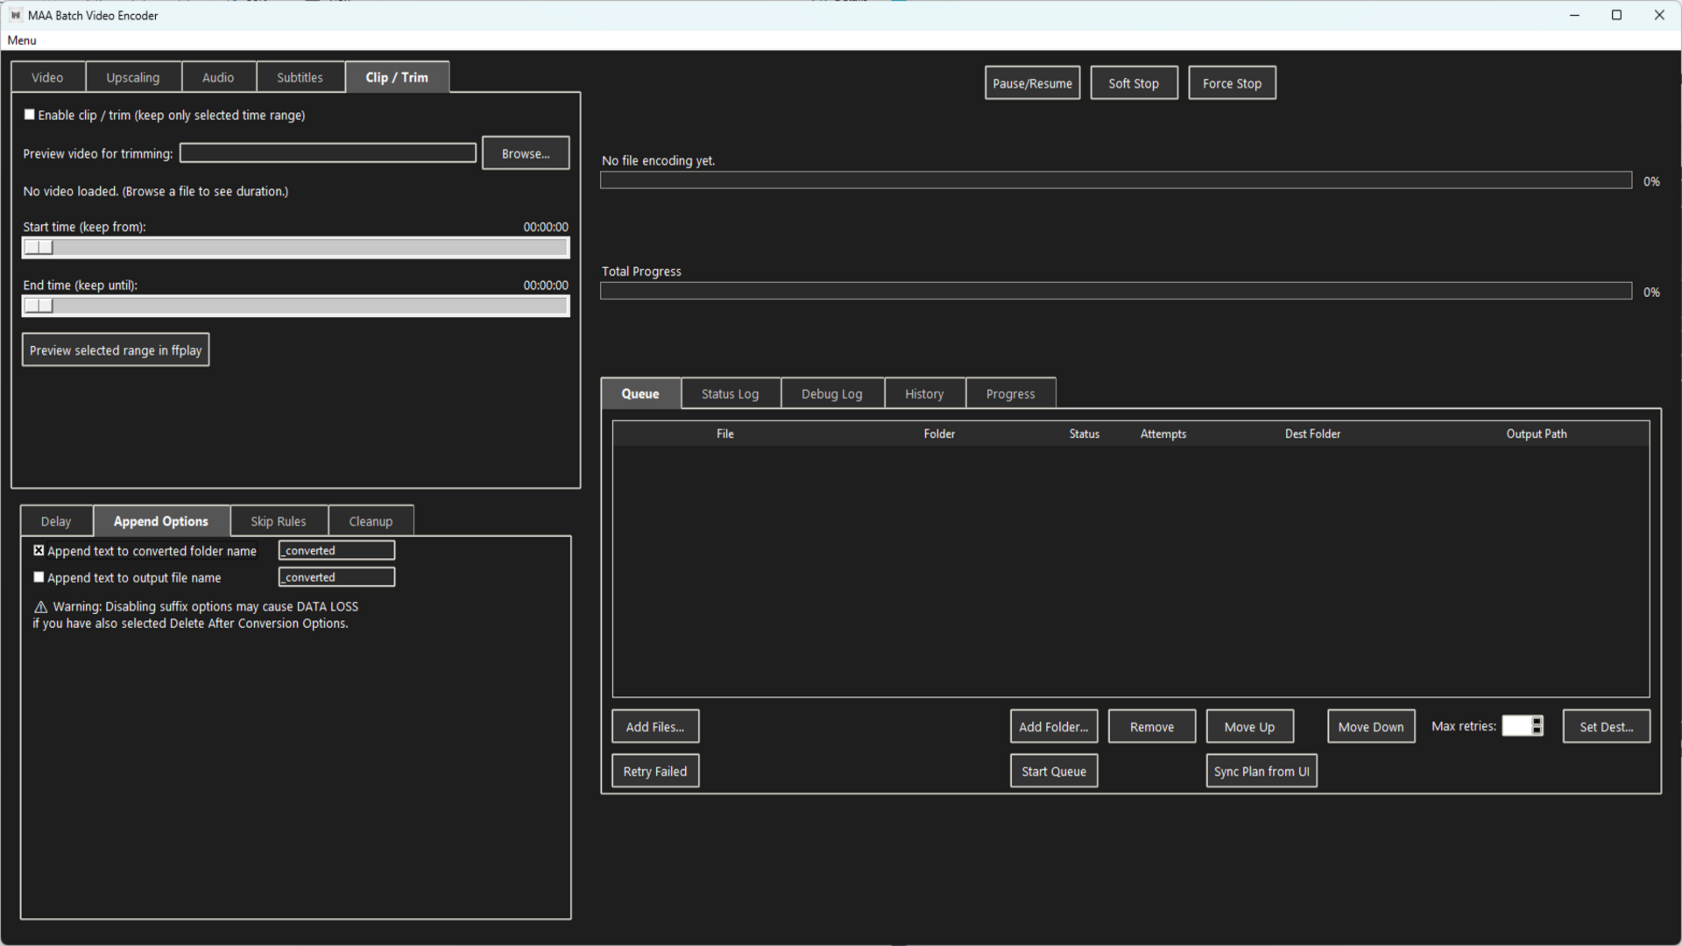
Task: Open the Subtitles tab
Action: [x=300, y=77]
